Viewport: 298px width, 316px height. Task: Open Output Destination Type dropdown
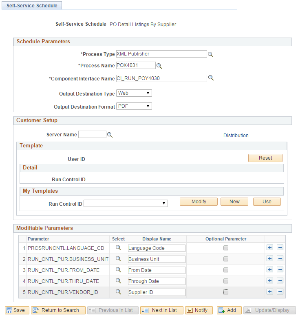[x=134, y=93]
